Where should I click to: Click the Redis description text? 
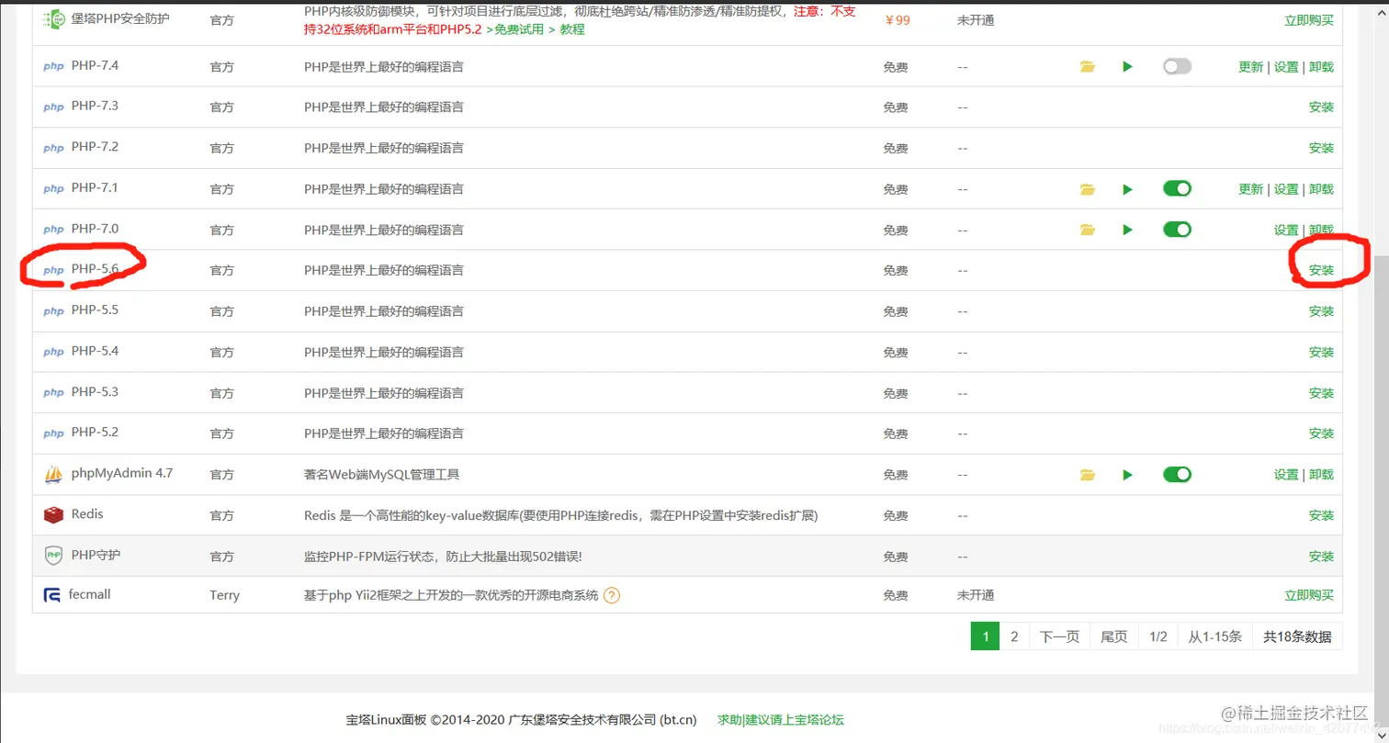coord(560,515)
